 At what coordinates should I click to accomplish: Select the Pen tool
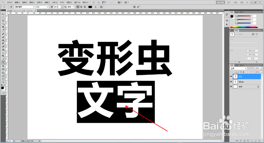(3, 60)
